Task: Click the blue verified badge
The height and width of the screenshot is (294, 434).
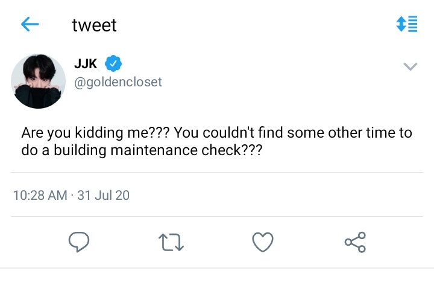Action: click(x=113, y=63)
